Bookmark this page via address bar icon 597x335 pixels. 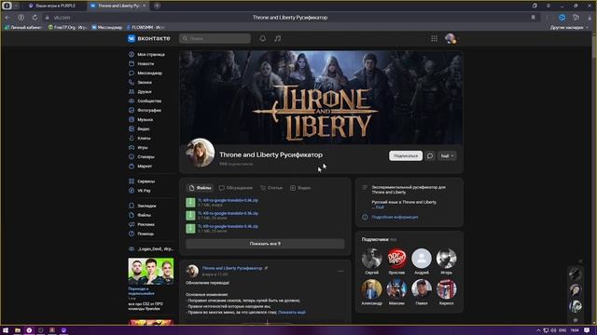(x=533, y=18)
